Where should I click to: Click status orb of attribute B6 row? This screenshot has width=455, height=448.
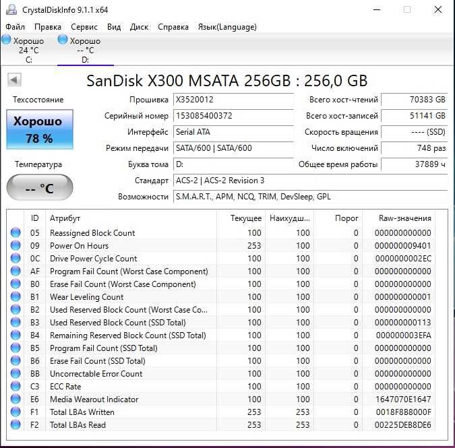click(x=16, y=360)
